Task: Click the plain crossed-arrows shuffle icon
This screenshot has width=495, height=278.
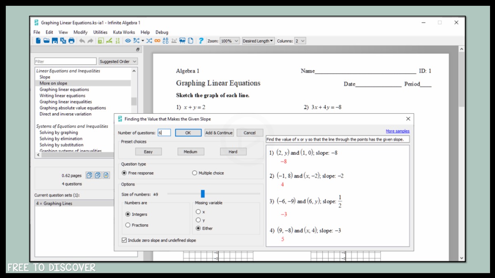Action: (149, 41)
